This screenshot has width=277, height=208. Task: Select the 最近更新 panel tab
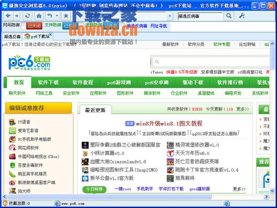click(x=96, y=110)
